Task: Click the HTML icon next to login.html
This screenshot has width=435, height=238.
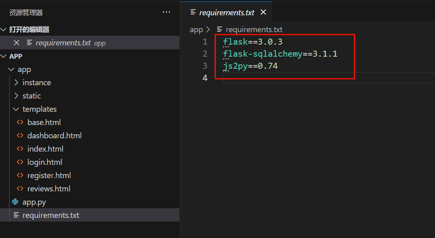Action: pos(20,162)
